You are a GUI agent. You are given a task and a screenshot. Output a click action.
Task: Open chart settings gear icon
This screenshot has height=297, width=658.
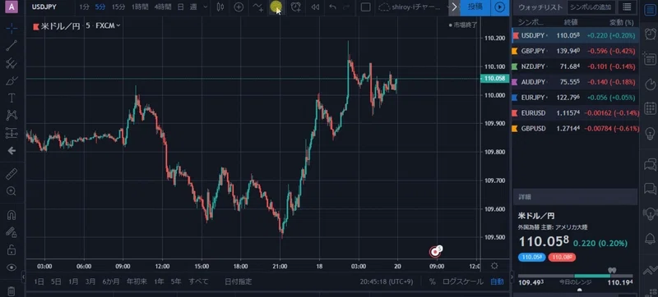(494, 266)
